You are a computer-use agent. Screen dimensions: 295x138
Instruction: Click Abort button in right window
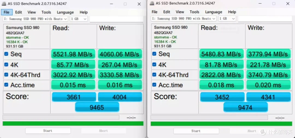pos(252,131)
